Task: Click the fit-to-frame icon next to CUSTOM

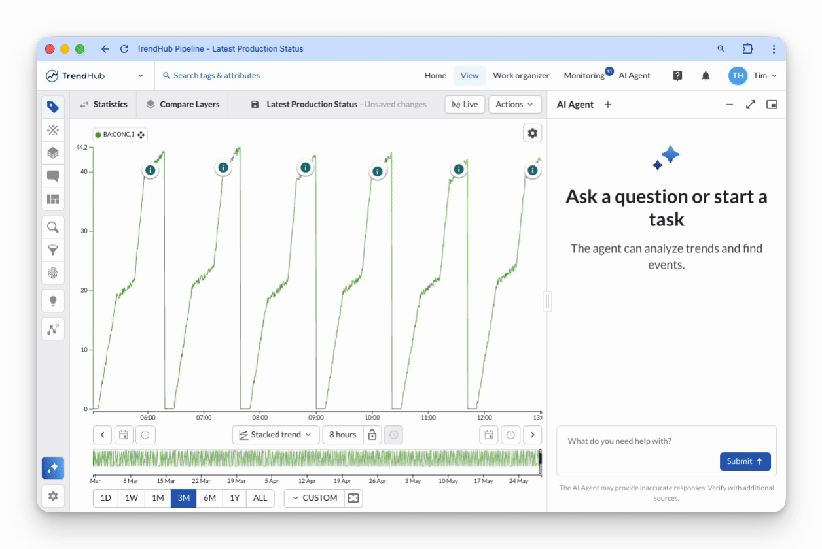Action: point(353,498)
